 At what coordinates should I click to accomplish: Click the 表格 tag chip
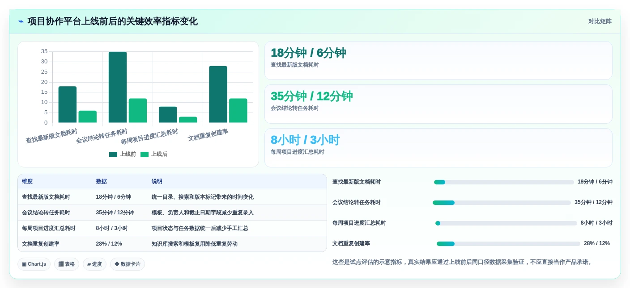(x=67, y=264)
